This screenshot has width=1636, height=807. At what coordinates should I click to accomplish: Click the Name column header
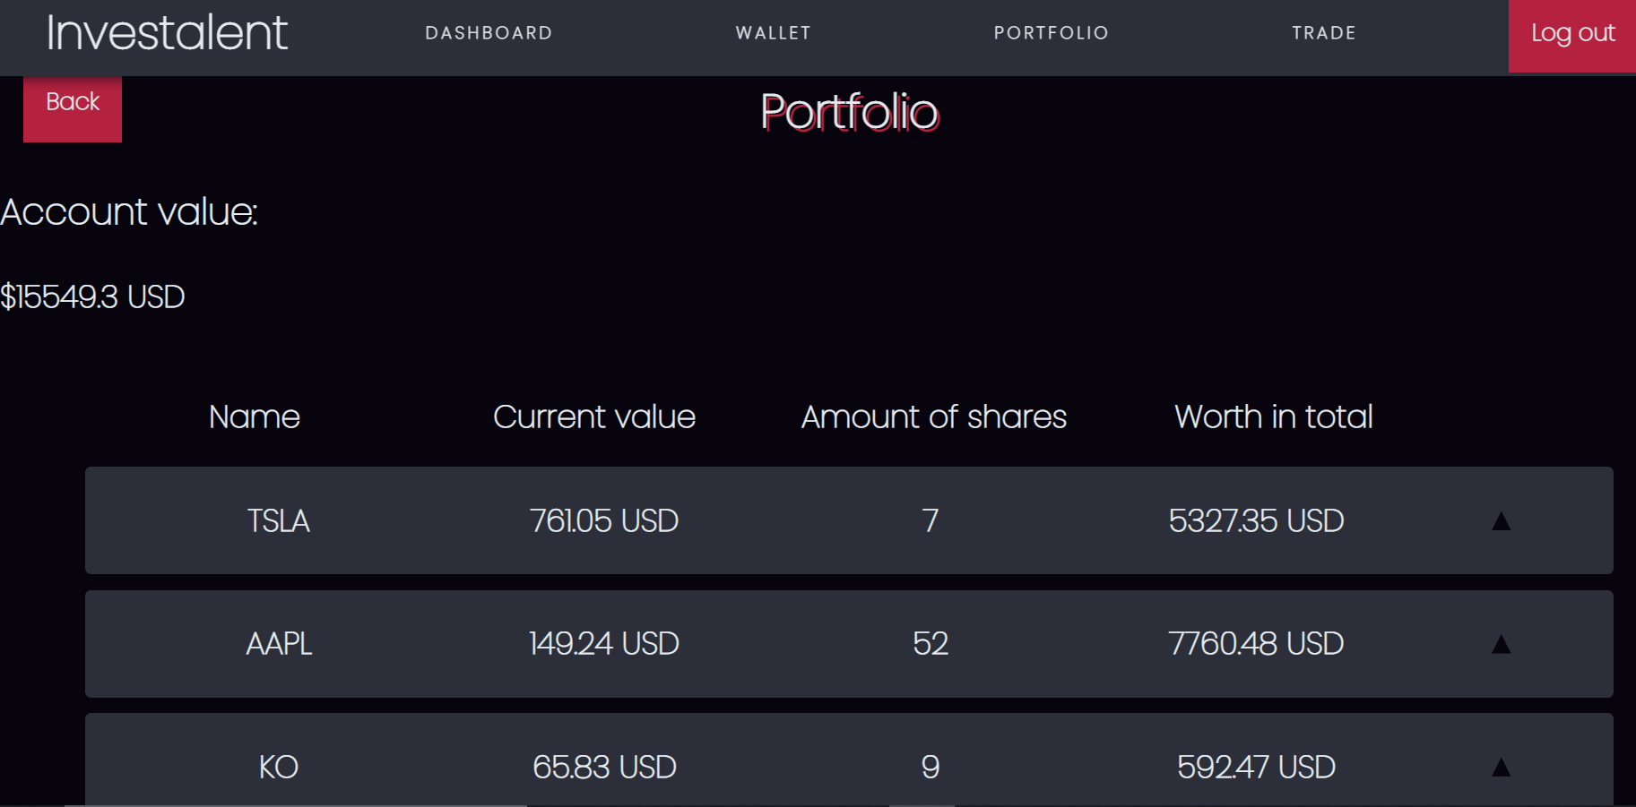255,416
